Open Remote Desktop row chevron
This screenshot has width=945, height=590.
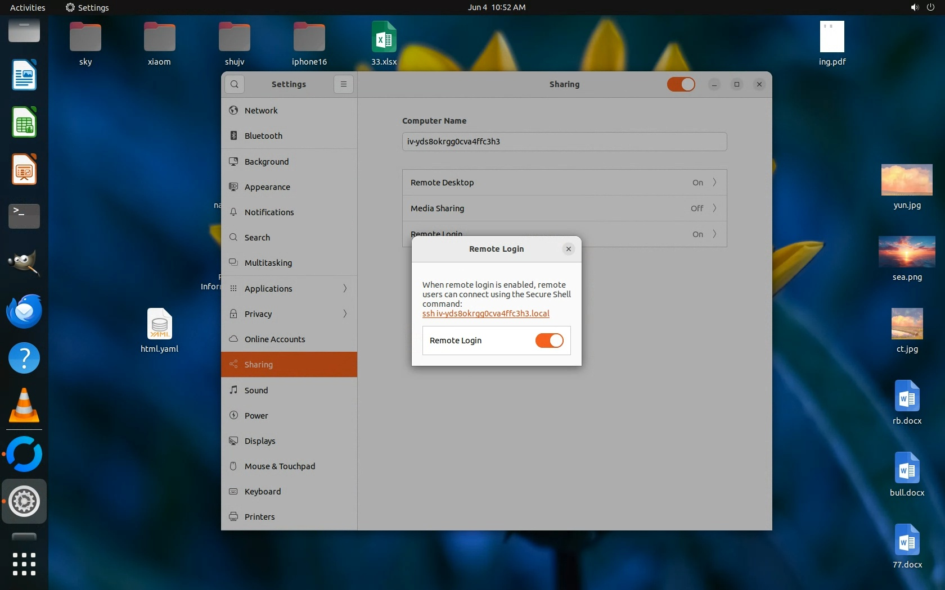pyautogui.click(x=714, y=183)
